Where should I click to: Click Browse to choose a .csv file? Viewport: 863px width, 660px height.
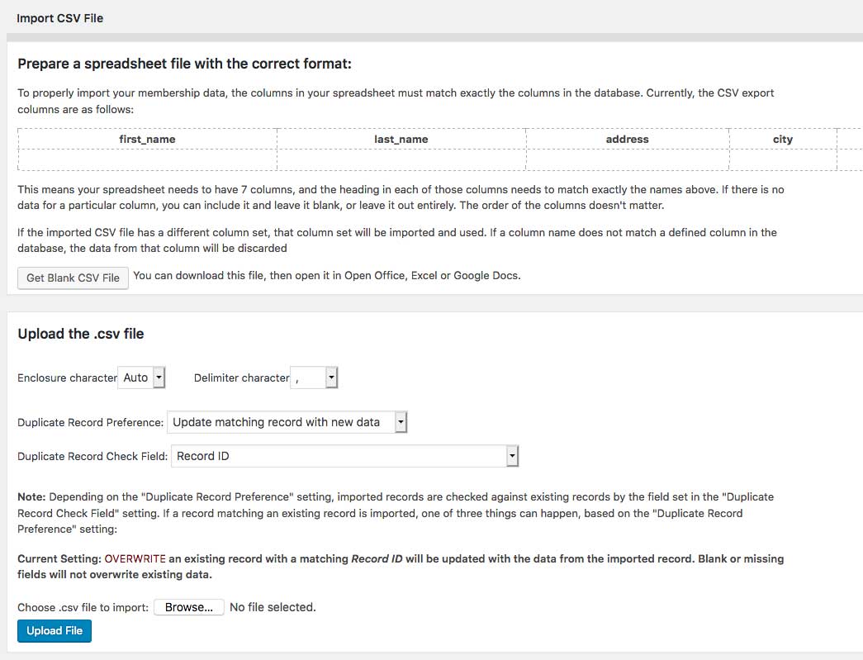click(189, 606)
